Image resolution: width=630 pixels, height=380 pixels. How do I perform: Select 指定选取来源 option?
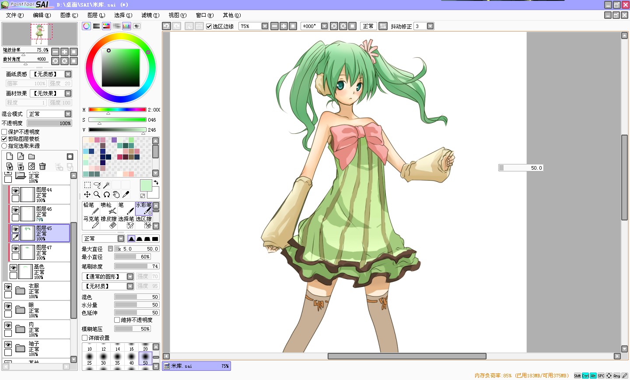(x=4, y=146)
